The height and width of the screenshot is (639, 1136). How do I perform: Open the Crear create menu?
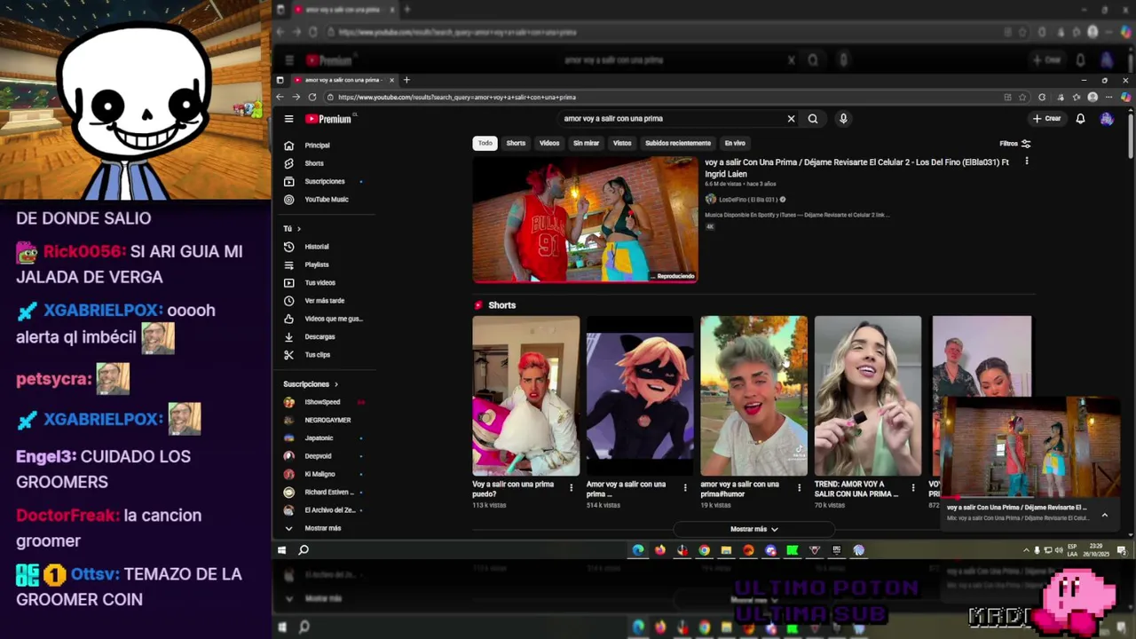1047,119
